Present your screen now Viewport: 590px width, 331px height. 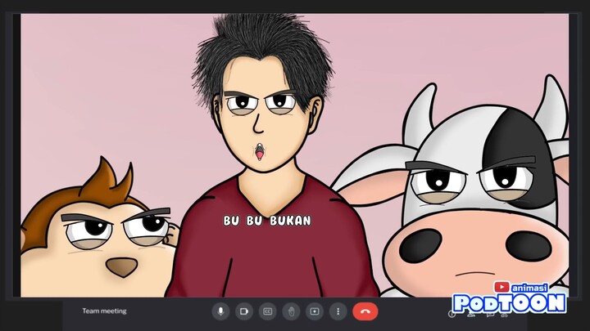pos(314,311)
